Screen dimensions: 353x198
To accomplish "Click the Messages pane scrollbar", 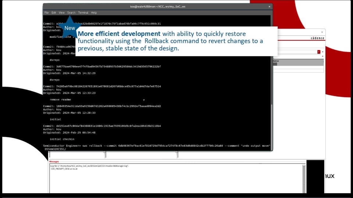I will (304, 179).
